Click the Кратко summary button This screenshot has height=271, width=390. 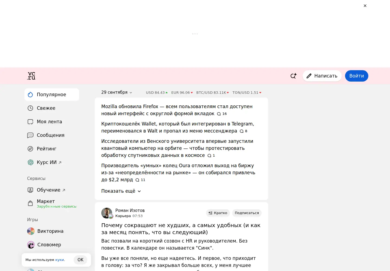(x=218, y=213)
